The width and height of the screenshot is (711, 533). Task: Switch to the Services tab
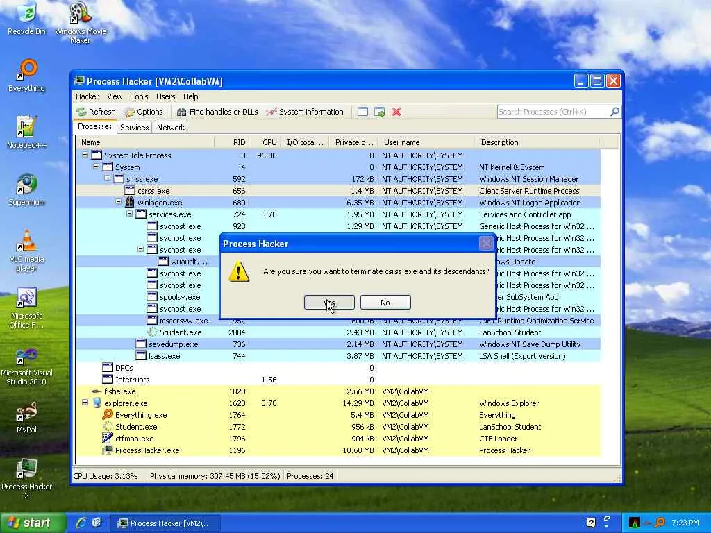[x=134, y=128]
